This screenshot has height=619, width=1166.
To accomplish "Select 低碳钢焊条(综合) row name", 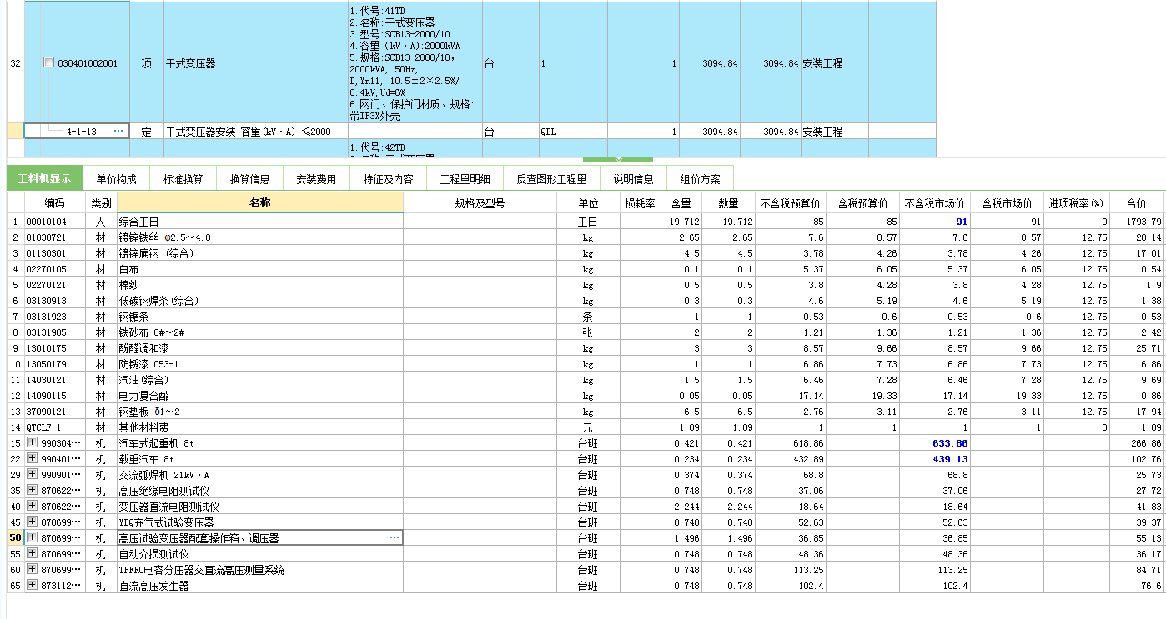I will (260, 301).
